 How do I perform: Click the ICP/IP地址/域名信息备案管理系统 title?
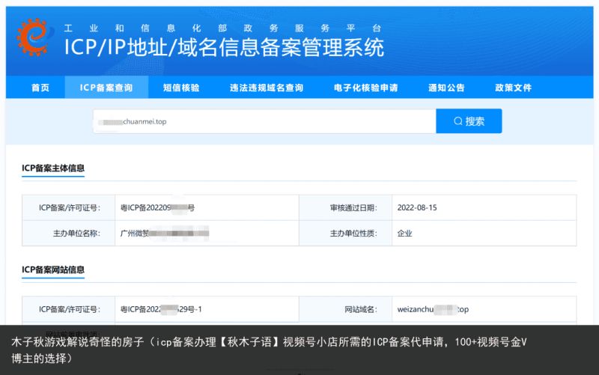pyautogui.click(x=224, y=47)
